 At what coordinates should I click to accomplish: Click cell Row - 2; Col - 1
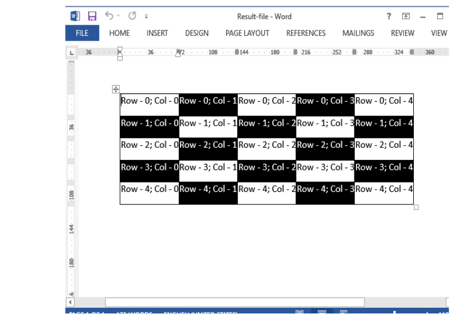208,149
